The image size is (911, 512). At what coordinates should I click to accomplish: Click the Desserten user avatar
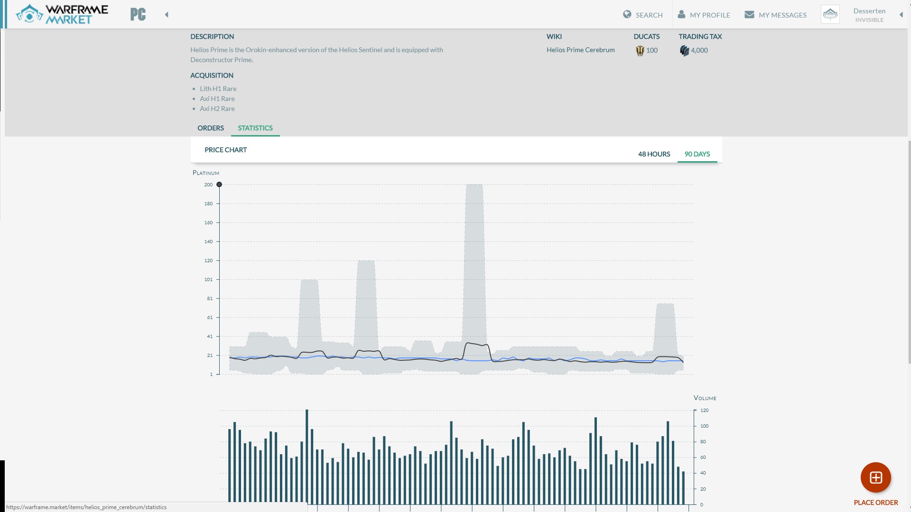point(830,15)
